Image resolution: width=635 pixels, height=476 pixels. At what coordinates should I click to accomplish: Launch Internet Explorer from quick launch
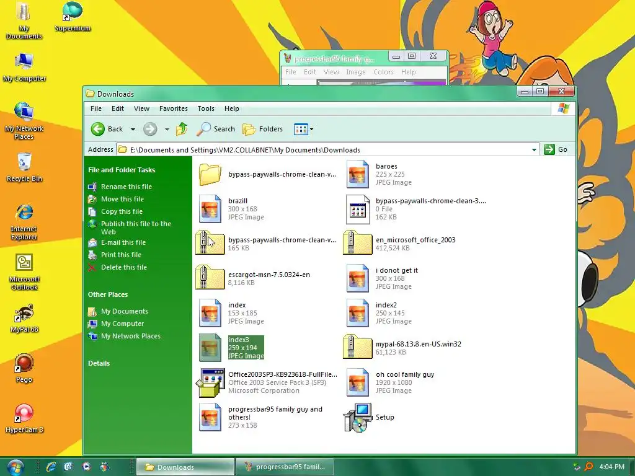(x=51, y=467)
